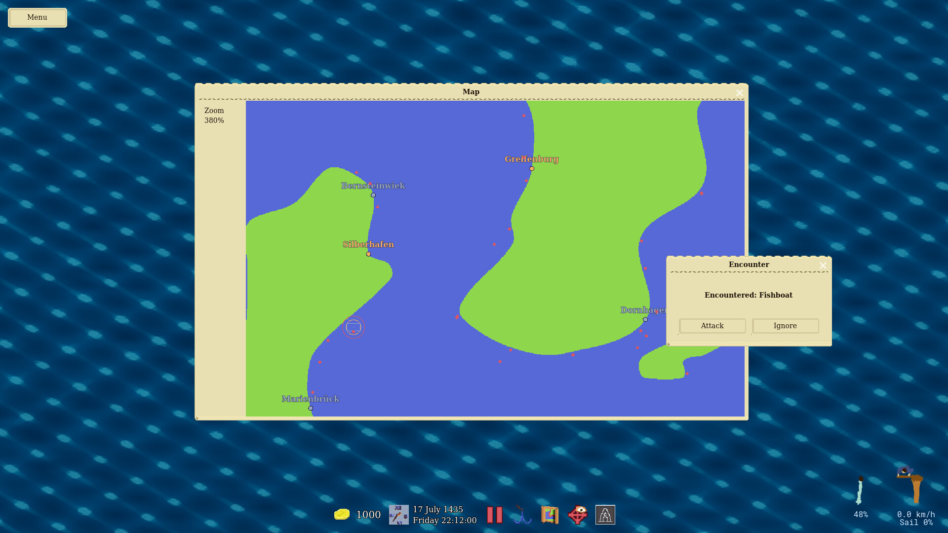This screenshot has width=948, height=533.
Task: Click the Marienbrück town label
Action: click(311, 399)
